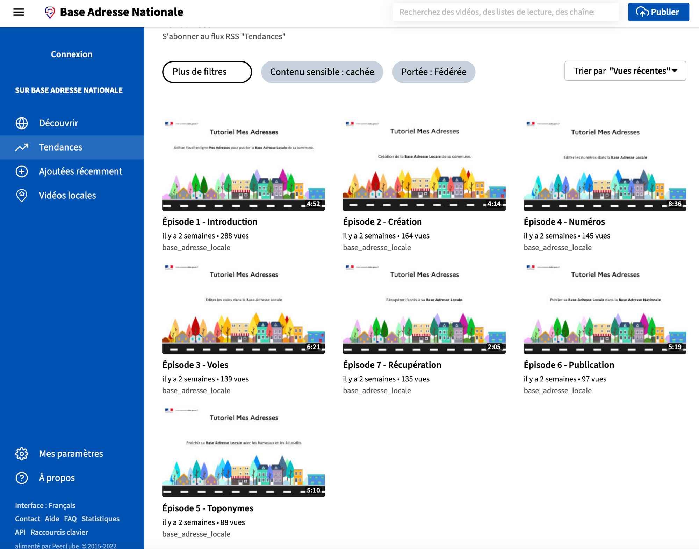Open base_adresse_locale channel under Épisode 6

(x=557, y=391)
